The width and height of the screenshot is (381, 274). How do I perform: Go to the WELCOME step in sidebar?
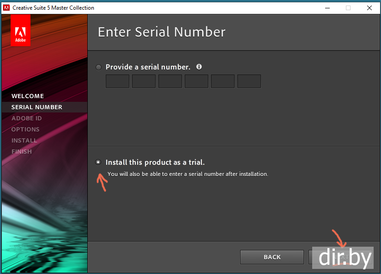click(28, 96)
